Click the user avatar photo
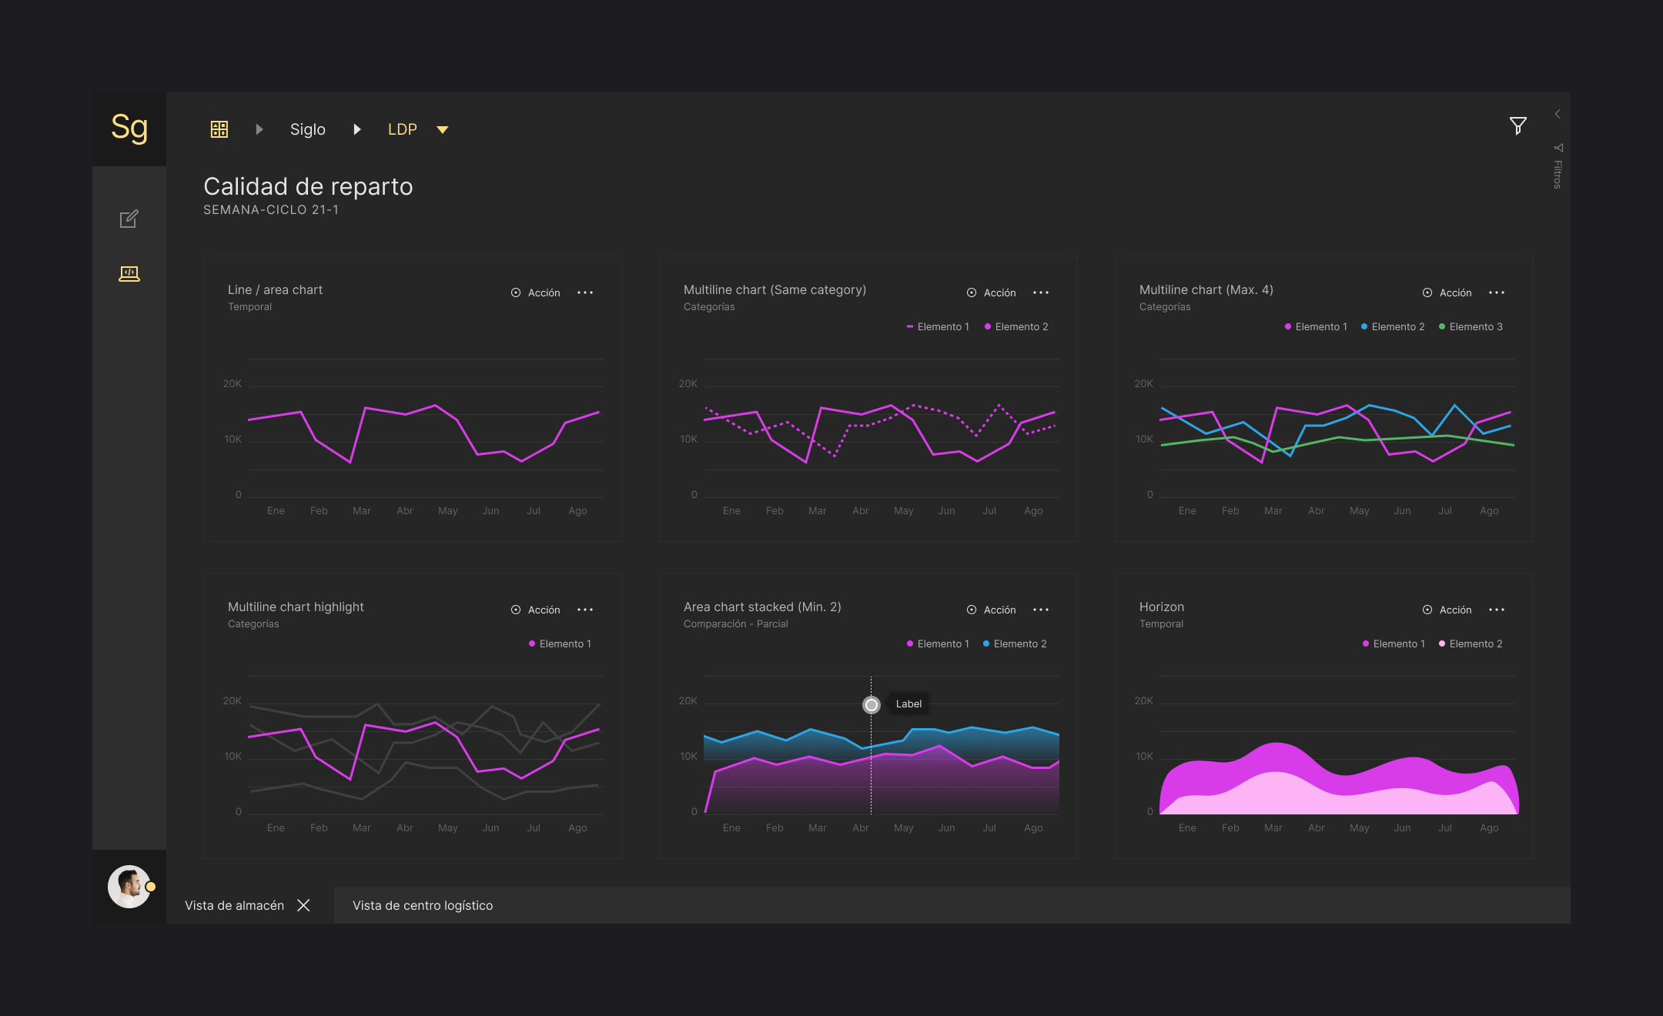Image resolution: width=1663 pixels, height=1016 pixels. 129,887
